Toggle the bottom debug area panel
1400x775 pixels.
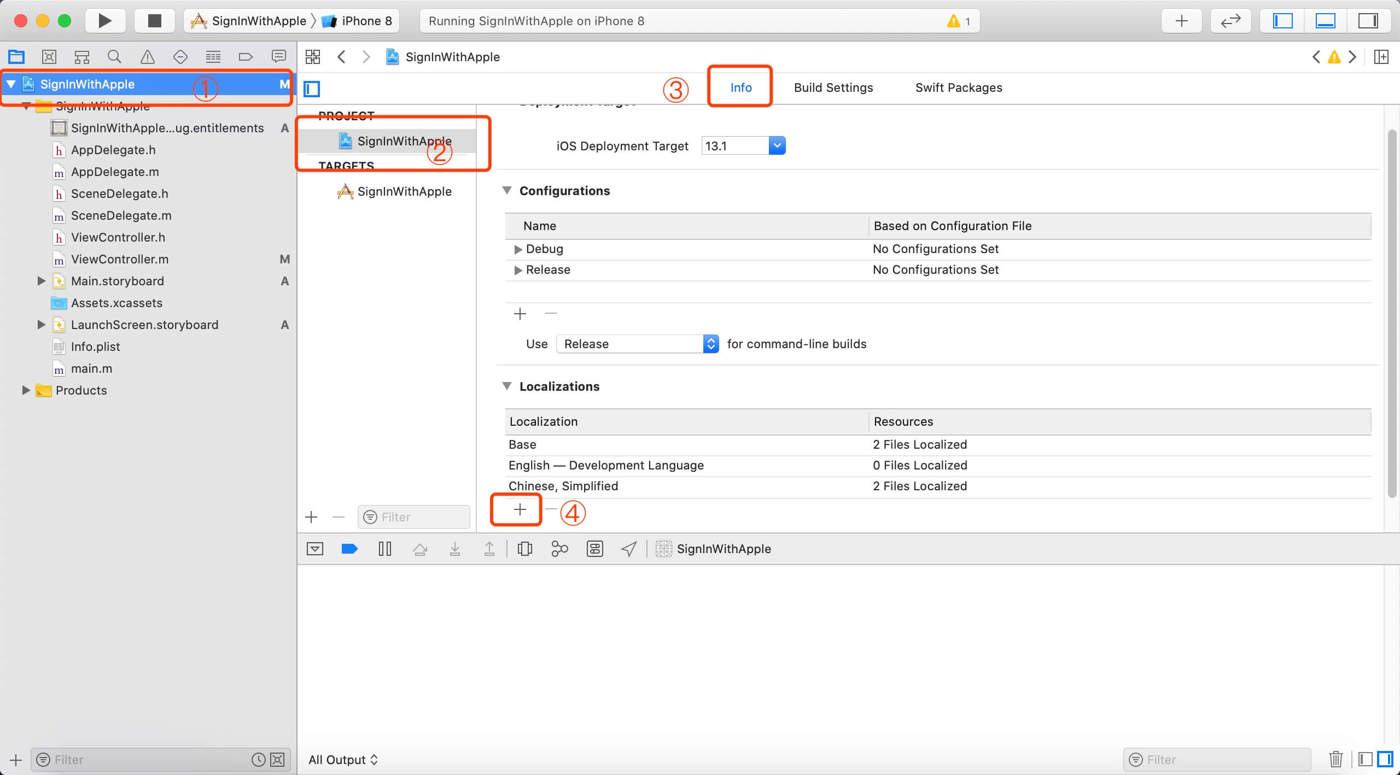[1325, 21]
